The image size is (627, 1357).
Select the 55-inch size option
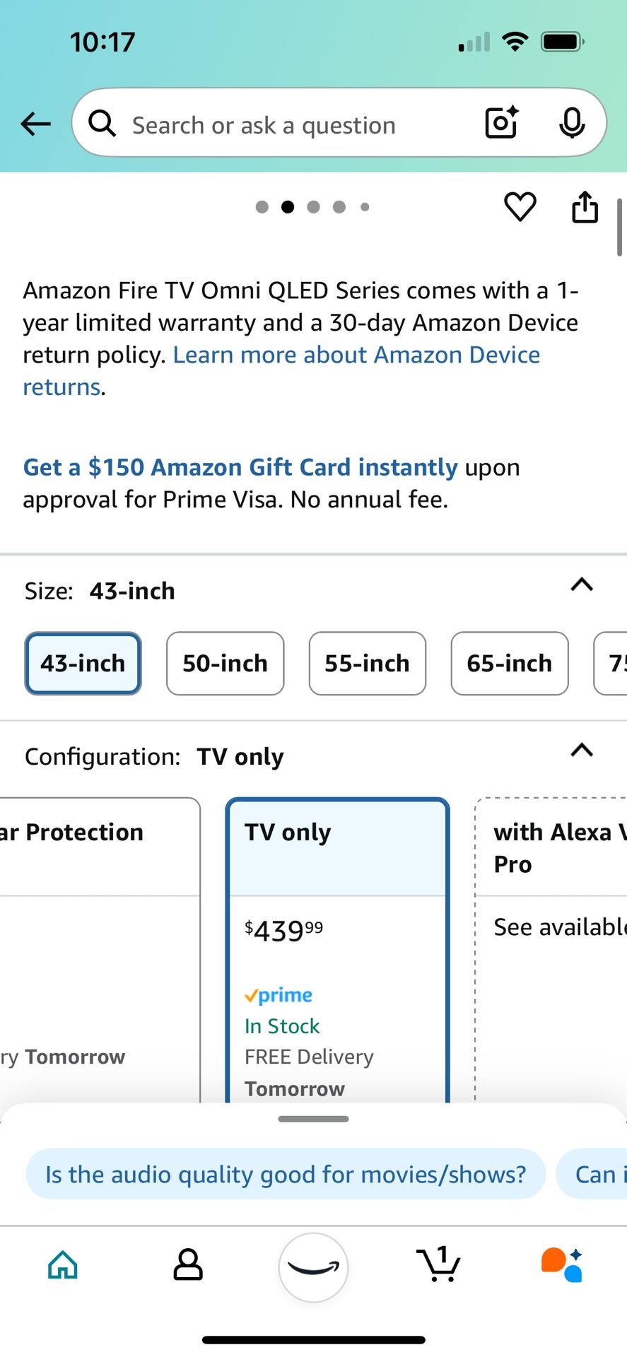click(367, 664)
